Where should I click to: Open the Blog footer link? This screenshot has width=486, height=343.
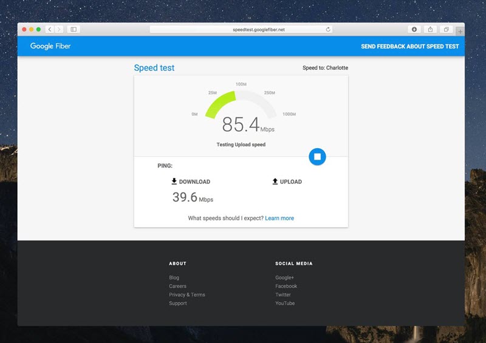tap(174, 277)
